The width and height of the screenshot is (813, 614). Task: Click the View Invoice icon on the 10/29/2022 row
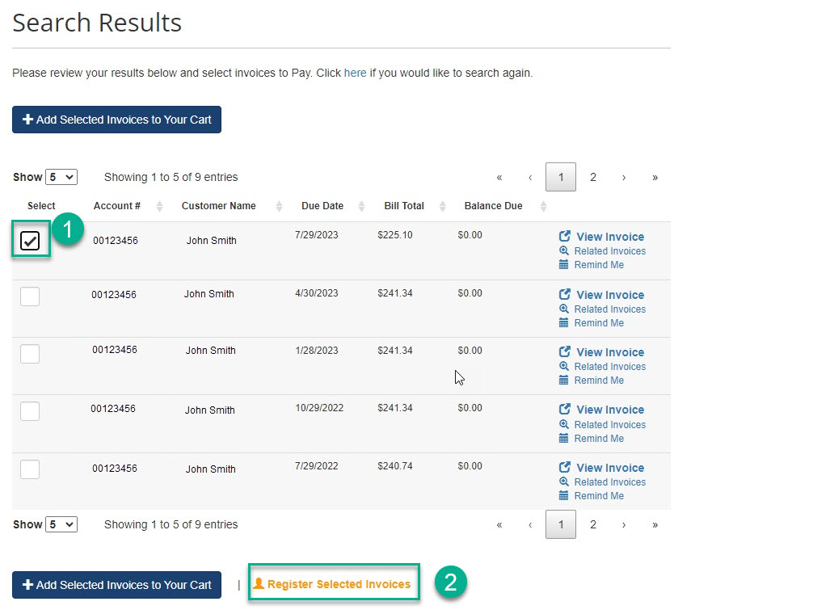coord(566,410)
